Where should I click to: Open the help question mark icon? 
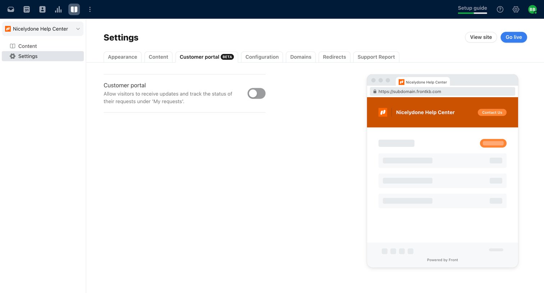500,9
